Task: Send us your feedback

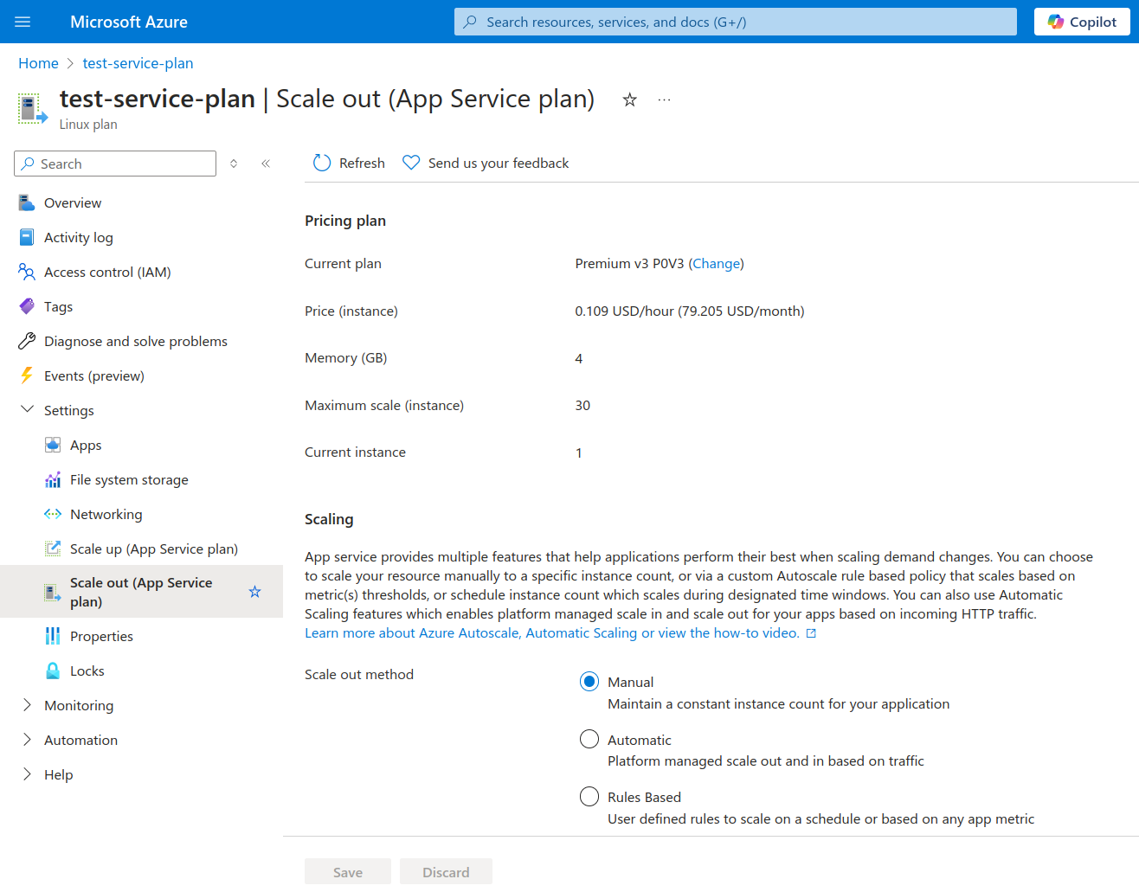Action: pos(486,163)
